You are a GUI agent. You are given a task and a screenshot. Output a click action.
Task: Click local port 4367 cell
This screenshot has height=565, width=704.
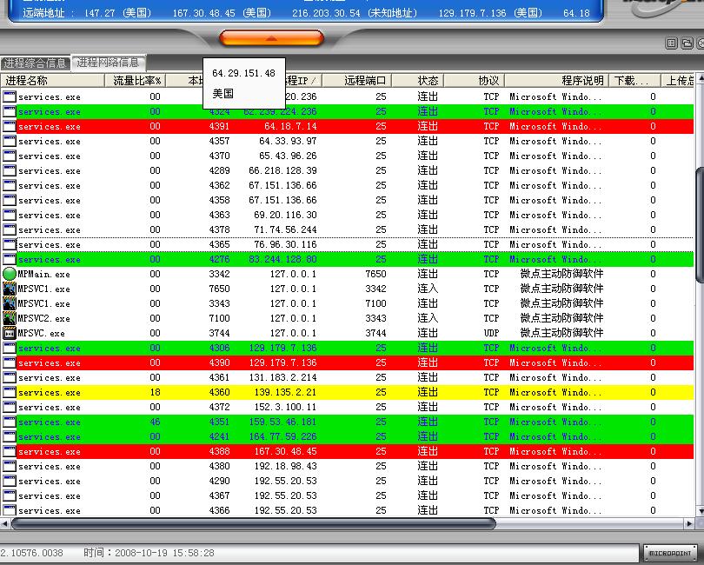(219, 495)
